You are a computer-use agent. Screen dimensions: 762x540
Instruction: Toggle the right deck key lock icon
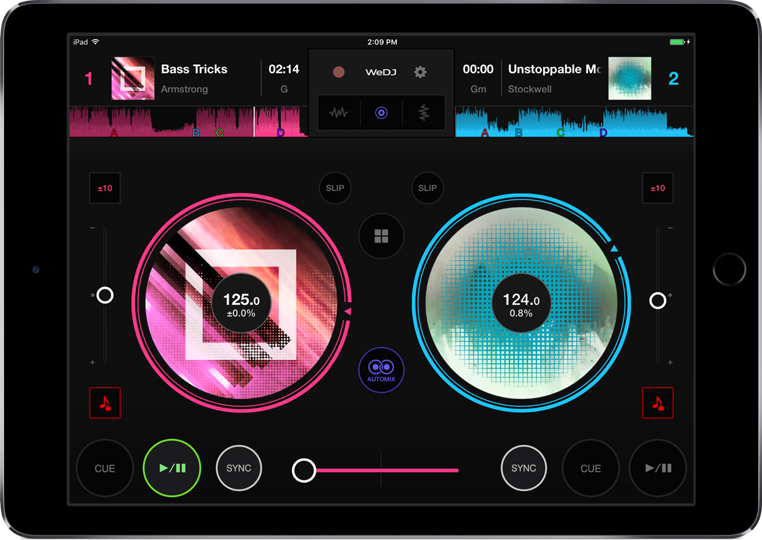tap(658, 403)
